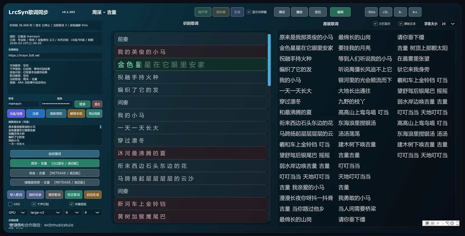This screenshot has height=236, width=465.
Task: Open the input method settings gear icon
Action: pyautogui.click(x=452, y=223)
